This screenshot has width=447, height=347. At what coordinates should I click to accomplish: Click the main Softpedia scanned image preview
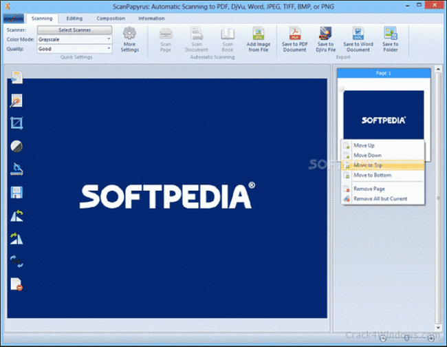click(x=167, y=198)
